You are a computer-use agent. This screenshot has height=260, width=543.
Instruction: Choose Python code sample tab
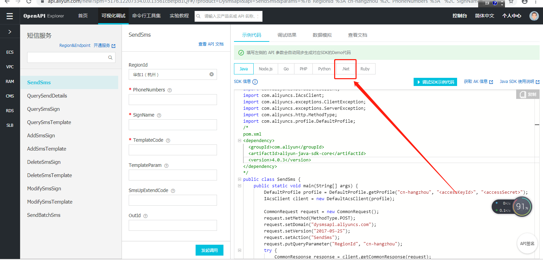point(324,69)
